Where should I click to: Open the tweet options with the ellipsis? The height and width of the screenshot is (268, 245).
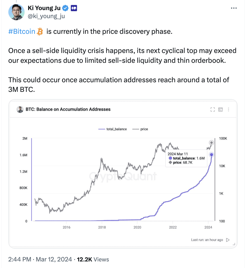234,8
